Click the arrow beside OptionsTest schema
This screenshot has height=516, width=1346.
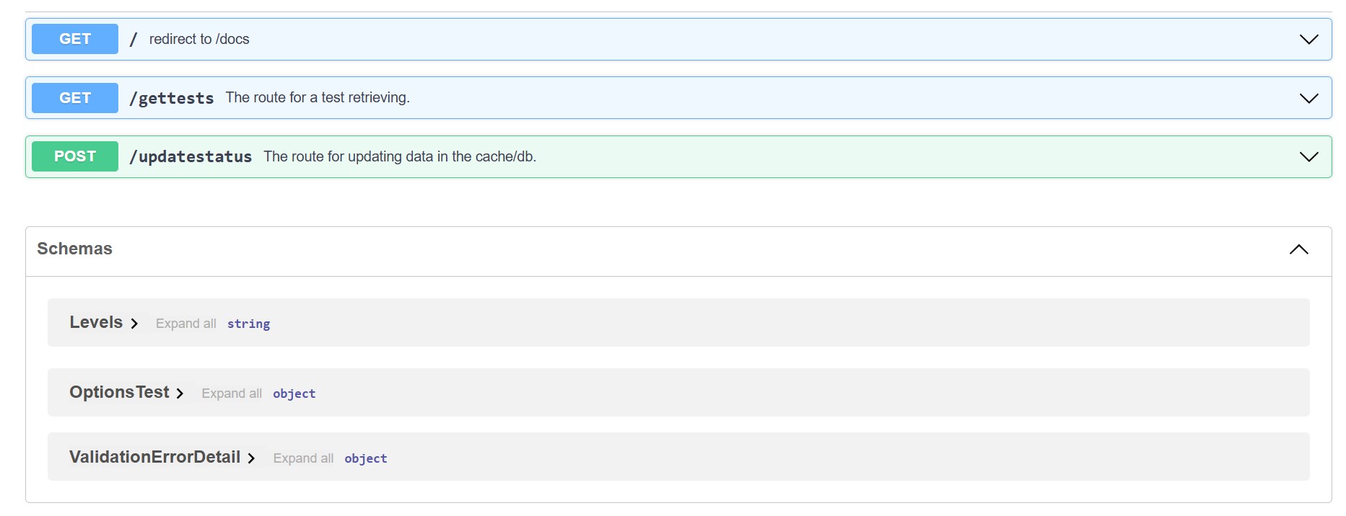coord(180,393)
